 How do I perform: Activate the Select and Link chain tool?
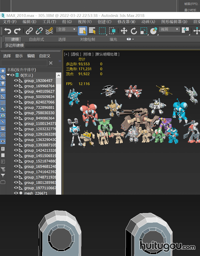coord(29,31)
